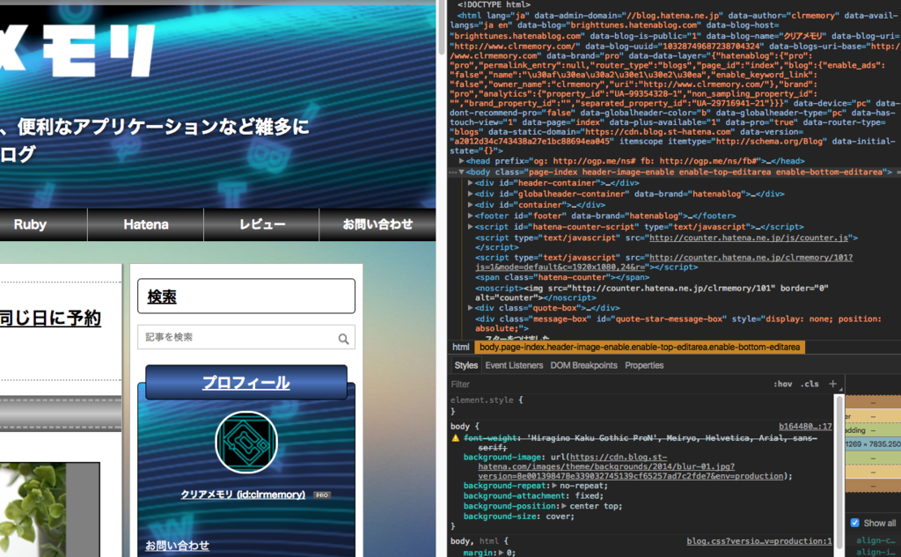Open the counter.js script source link
This screenshot has height=557, width=901.
(x=749, y=238)
